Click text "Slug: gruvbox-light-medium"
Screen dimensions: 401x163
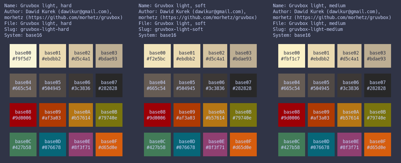click(x=308, y=29)
